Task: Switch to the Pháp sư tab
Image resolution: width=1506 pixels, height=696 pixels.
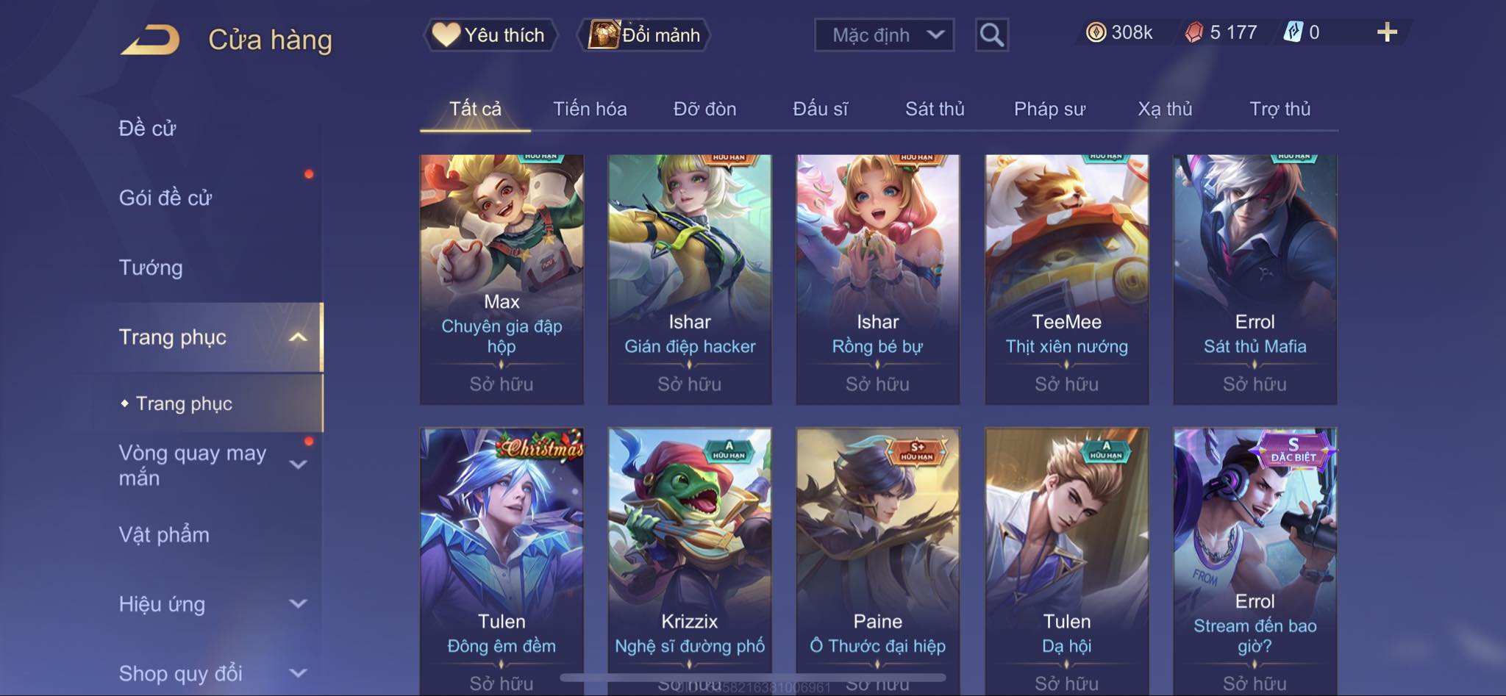Action: [1049, 109]
